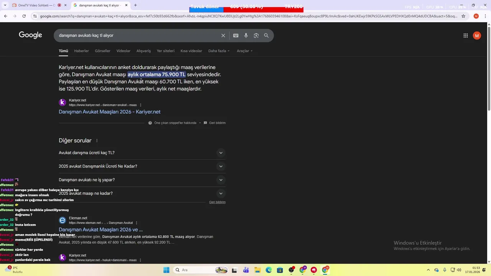The height and width of the screenshot is (276, 491).
Task: Open the Araçlar dropdown
Action: tap(244, 51)
